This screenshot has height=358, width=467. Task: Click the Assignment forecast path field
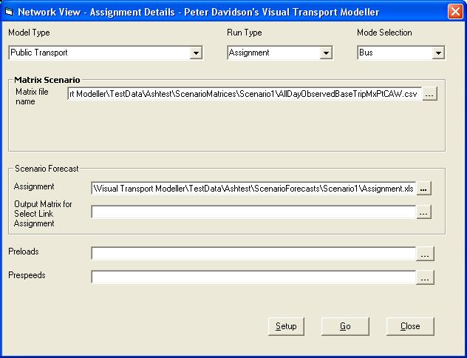click(253, 189)
